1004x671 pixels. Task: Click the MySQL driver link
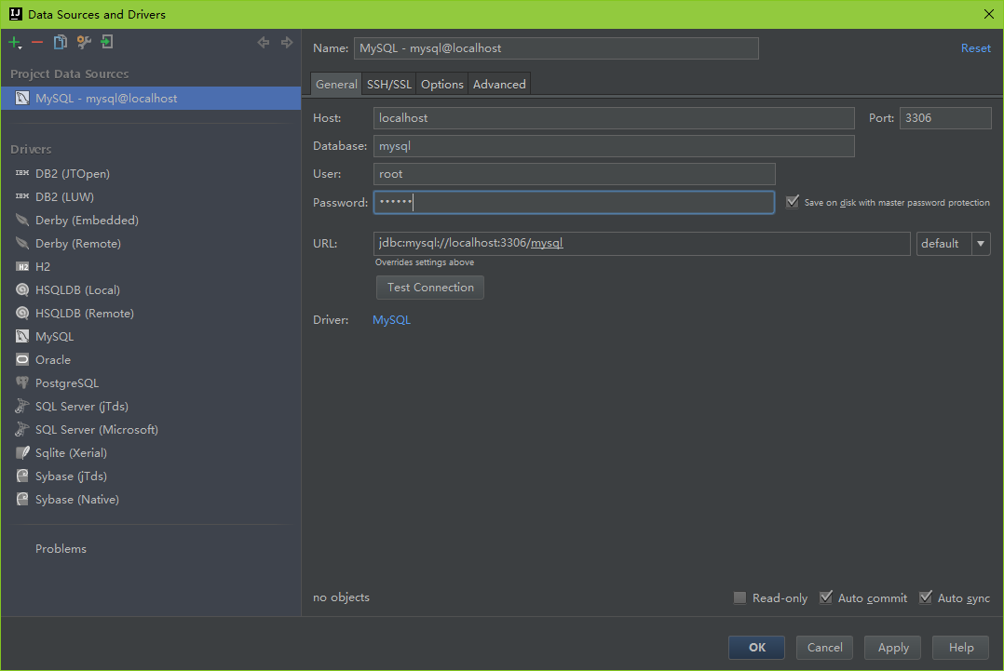tap(391, 320)
